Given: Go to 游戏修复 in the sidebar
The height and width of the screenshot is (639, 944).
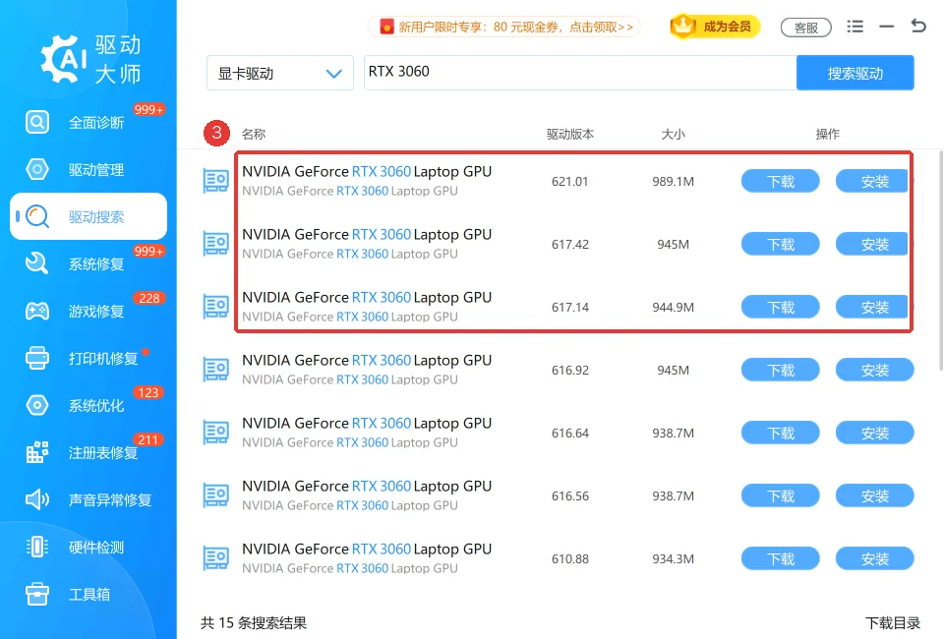Looking at the screenshot, I should 88,311.
